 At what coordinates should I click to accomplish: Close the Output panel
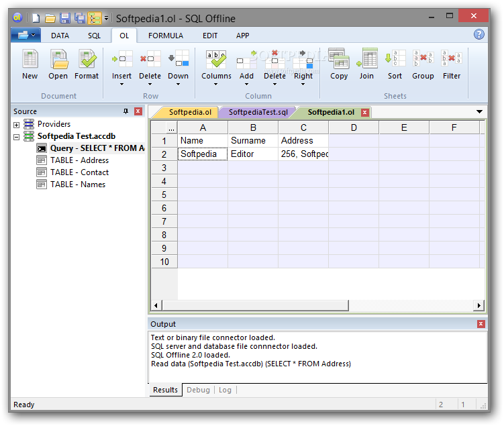(481, 324)
